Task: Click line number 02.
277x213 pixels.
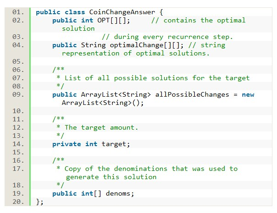Action: point(18,20)
